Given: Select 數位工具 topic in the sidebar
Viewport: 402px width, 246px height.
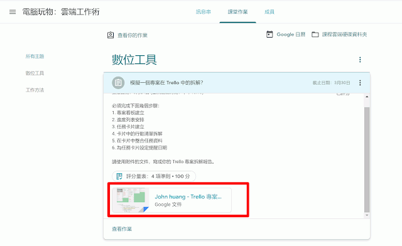Looking at the screenshot, I should tap(35, 73).
